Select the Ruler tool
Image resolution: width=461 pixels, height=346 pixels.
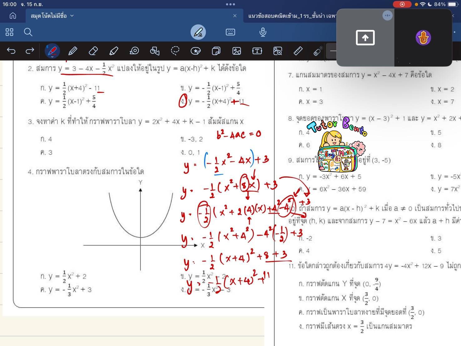298,51
